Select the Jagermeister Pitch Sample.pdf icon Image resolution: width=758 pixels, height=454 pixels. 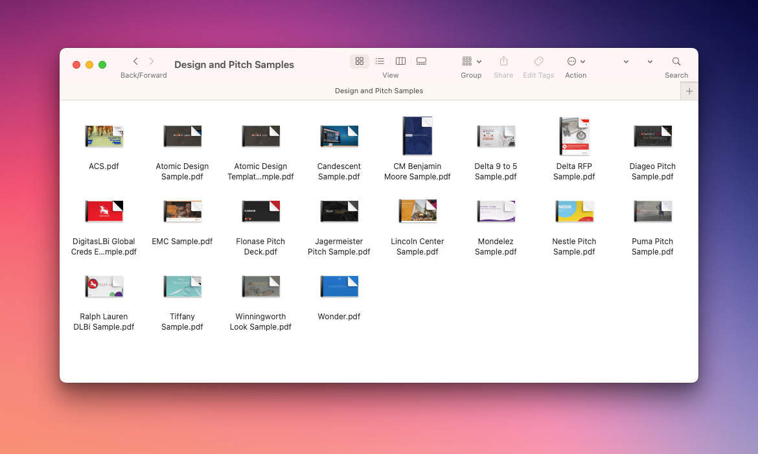339,211
